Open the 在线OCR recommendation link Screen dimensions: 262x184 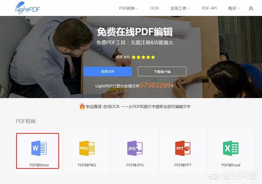[138, 106]
